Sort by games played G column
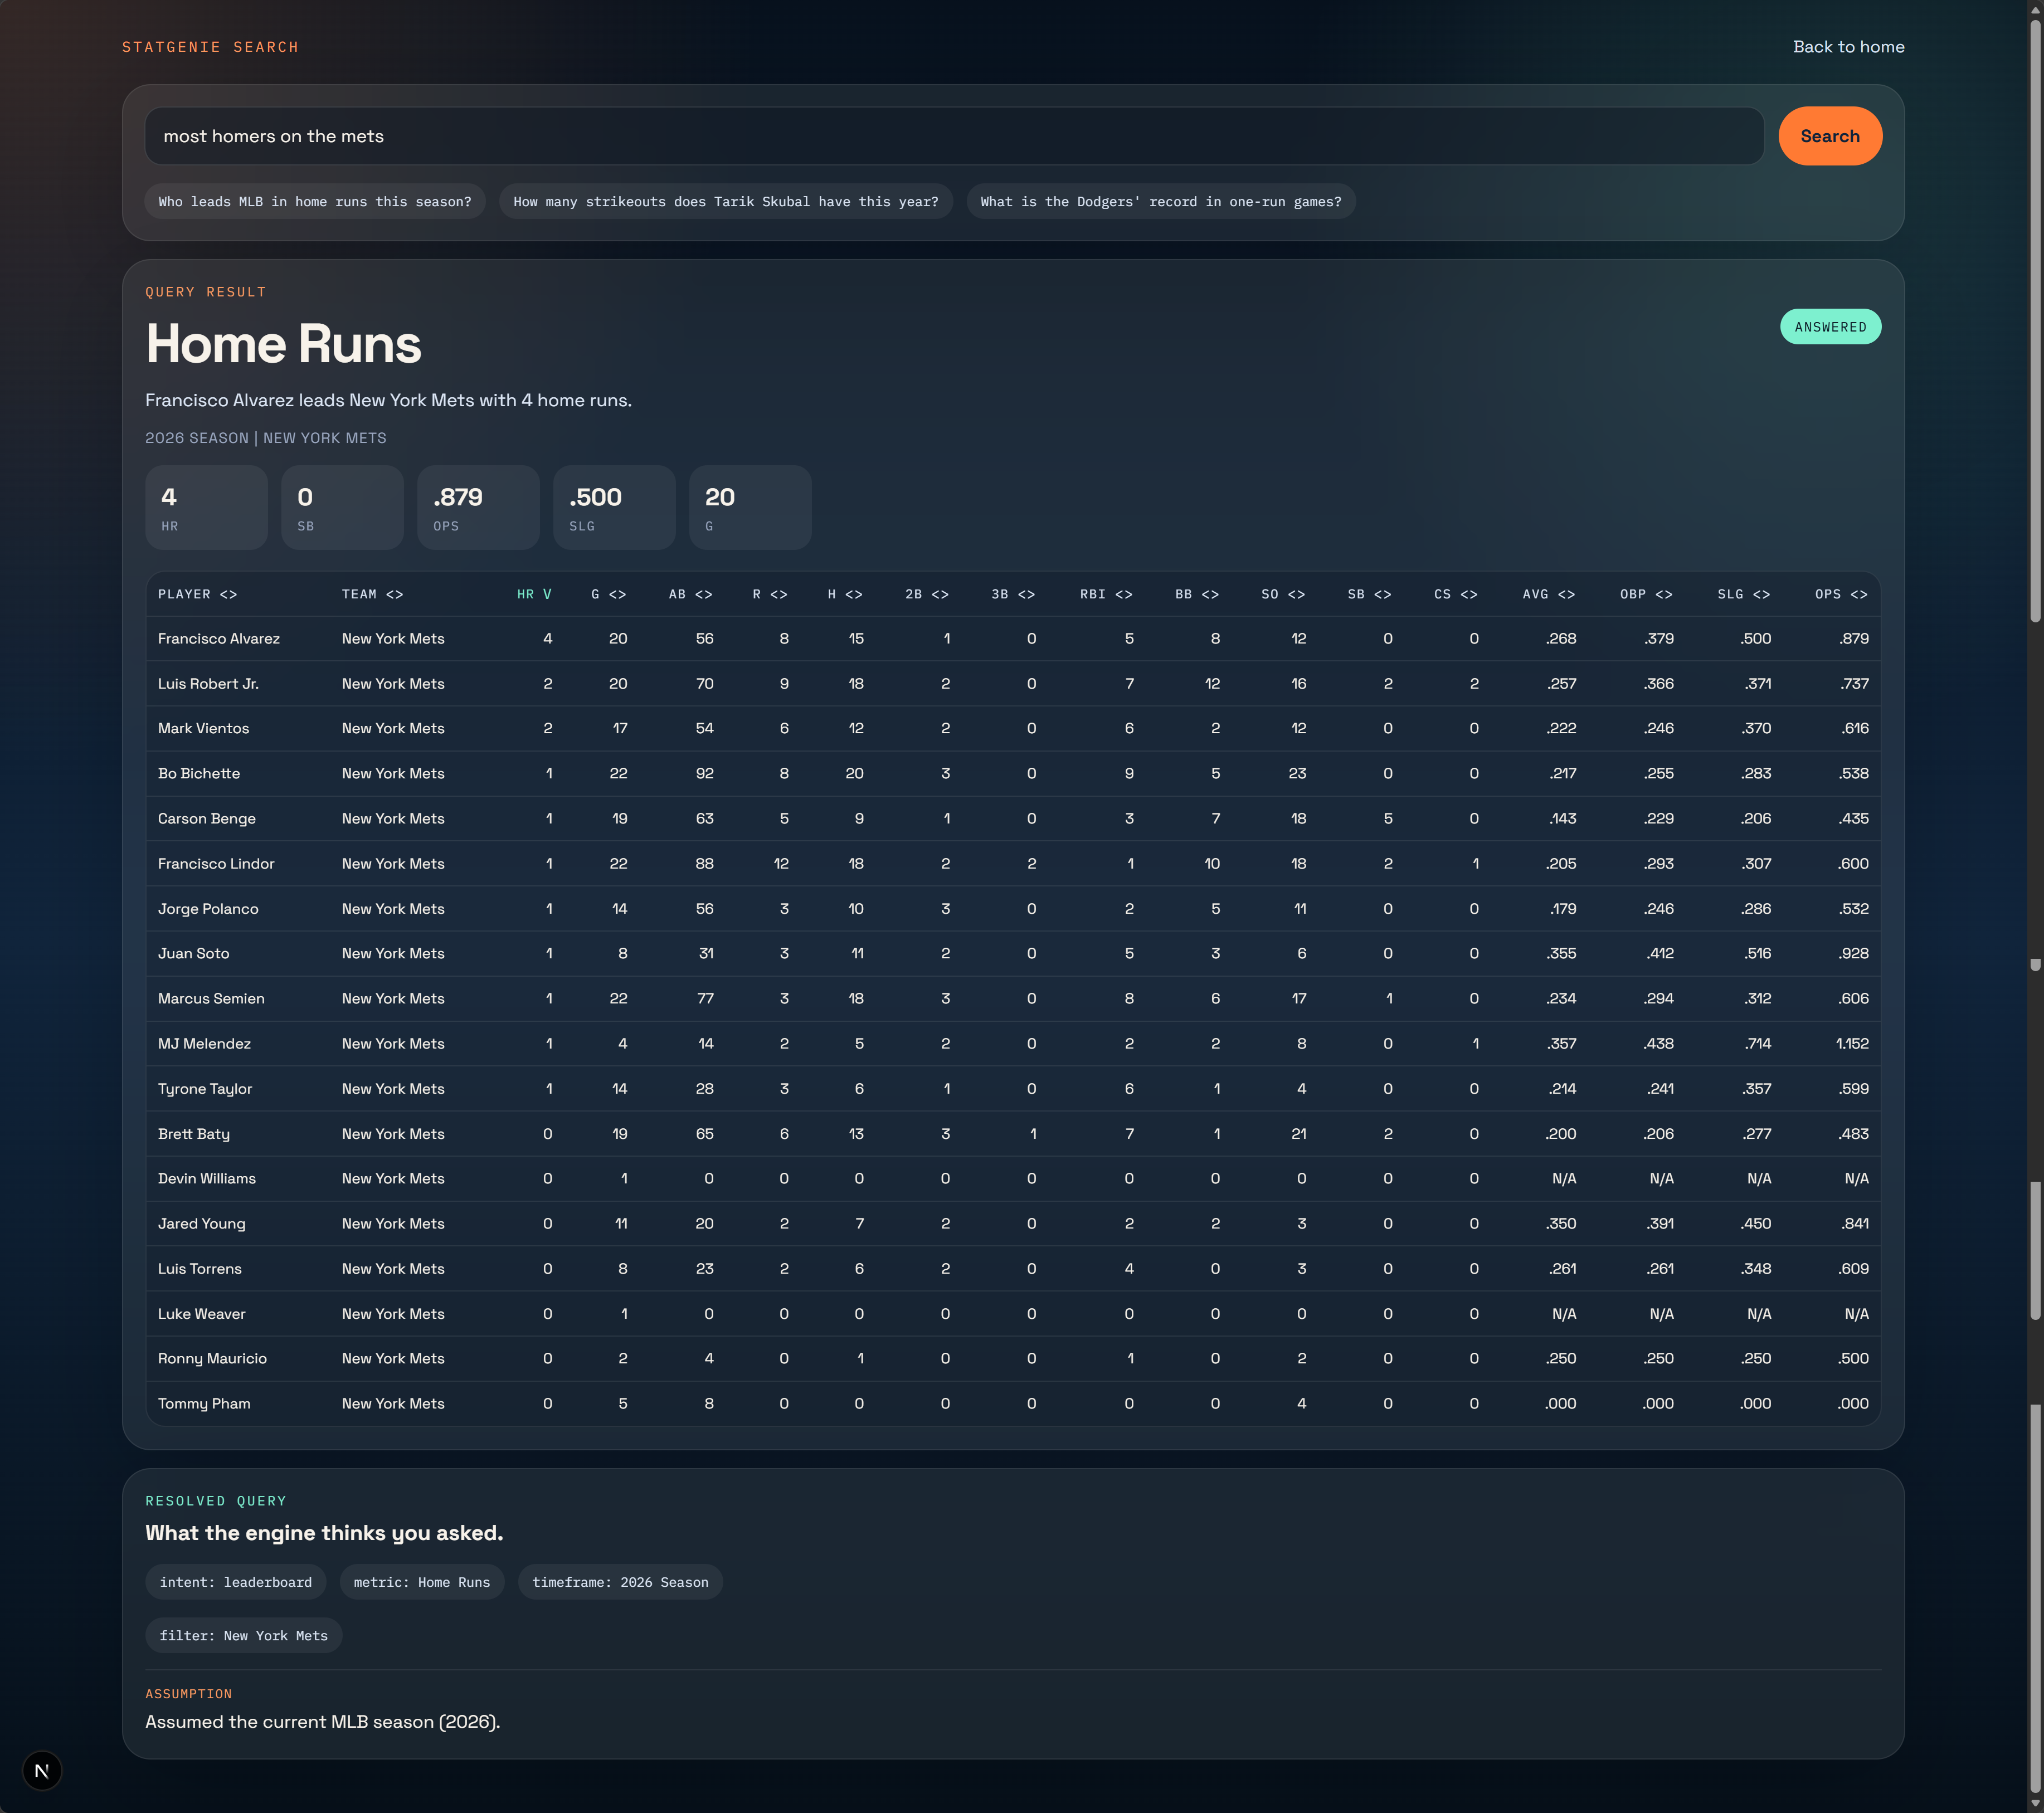This screenshot has width=2044, height=1813. [608, 594]
